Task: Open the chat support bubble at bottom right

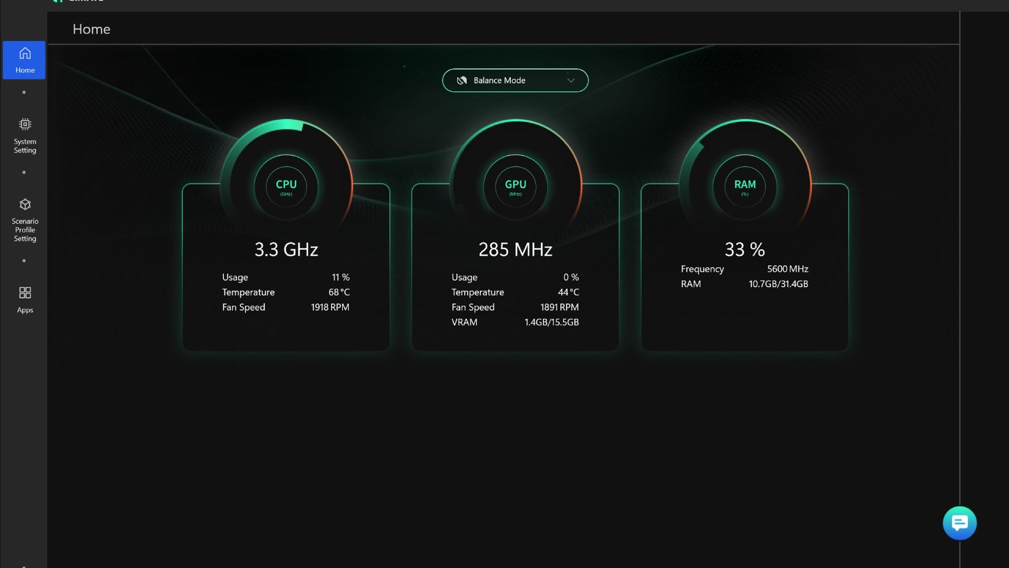Action: coord(960,523)
